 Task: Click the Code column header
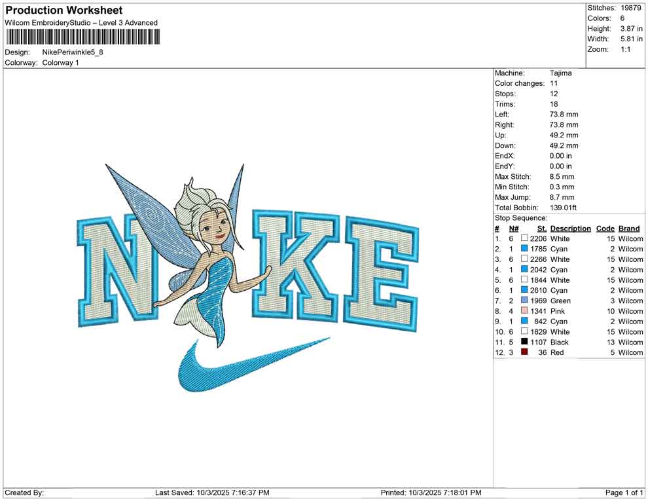[x=605, y=229]
